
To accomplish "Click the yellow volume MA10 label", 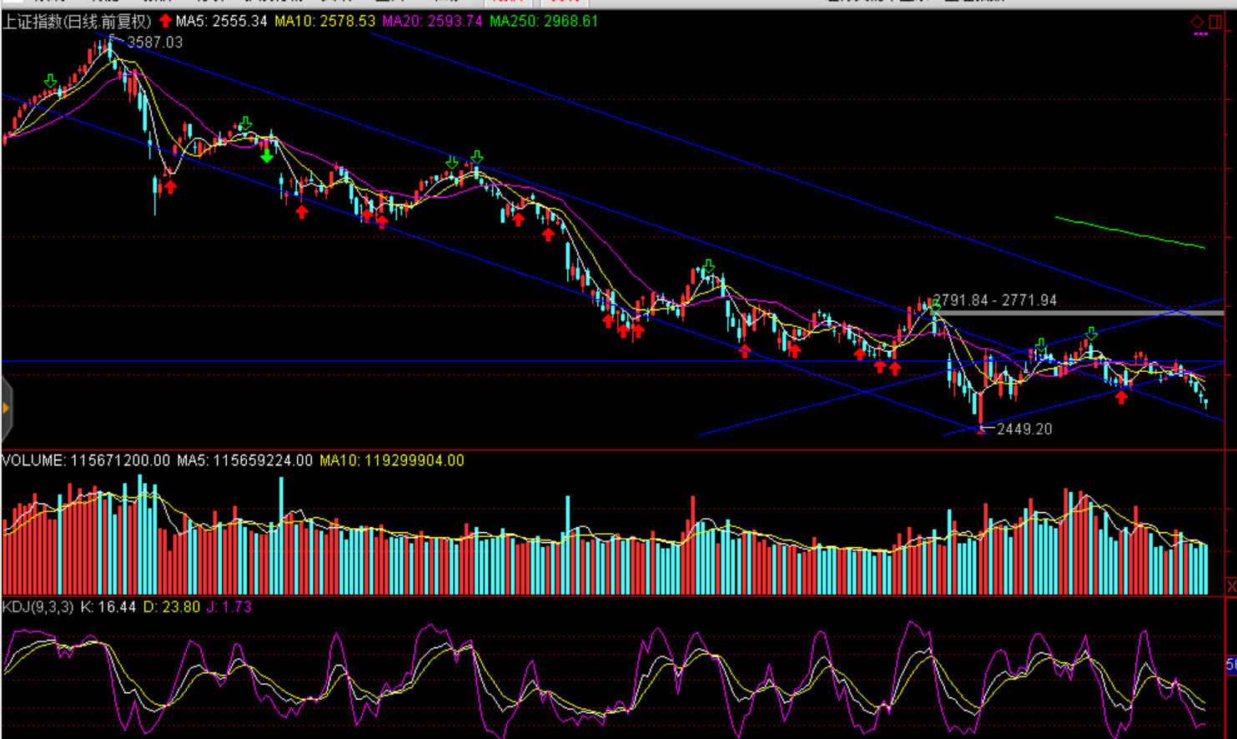I will [x=391, y=460].
